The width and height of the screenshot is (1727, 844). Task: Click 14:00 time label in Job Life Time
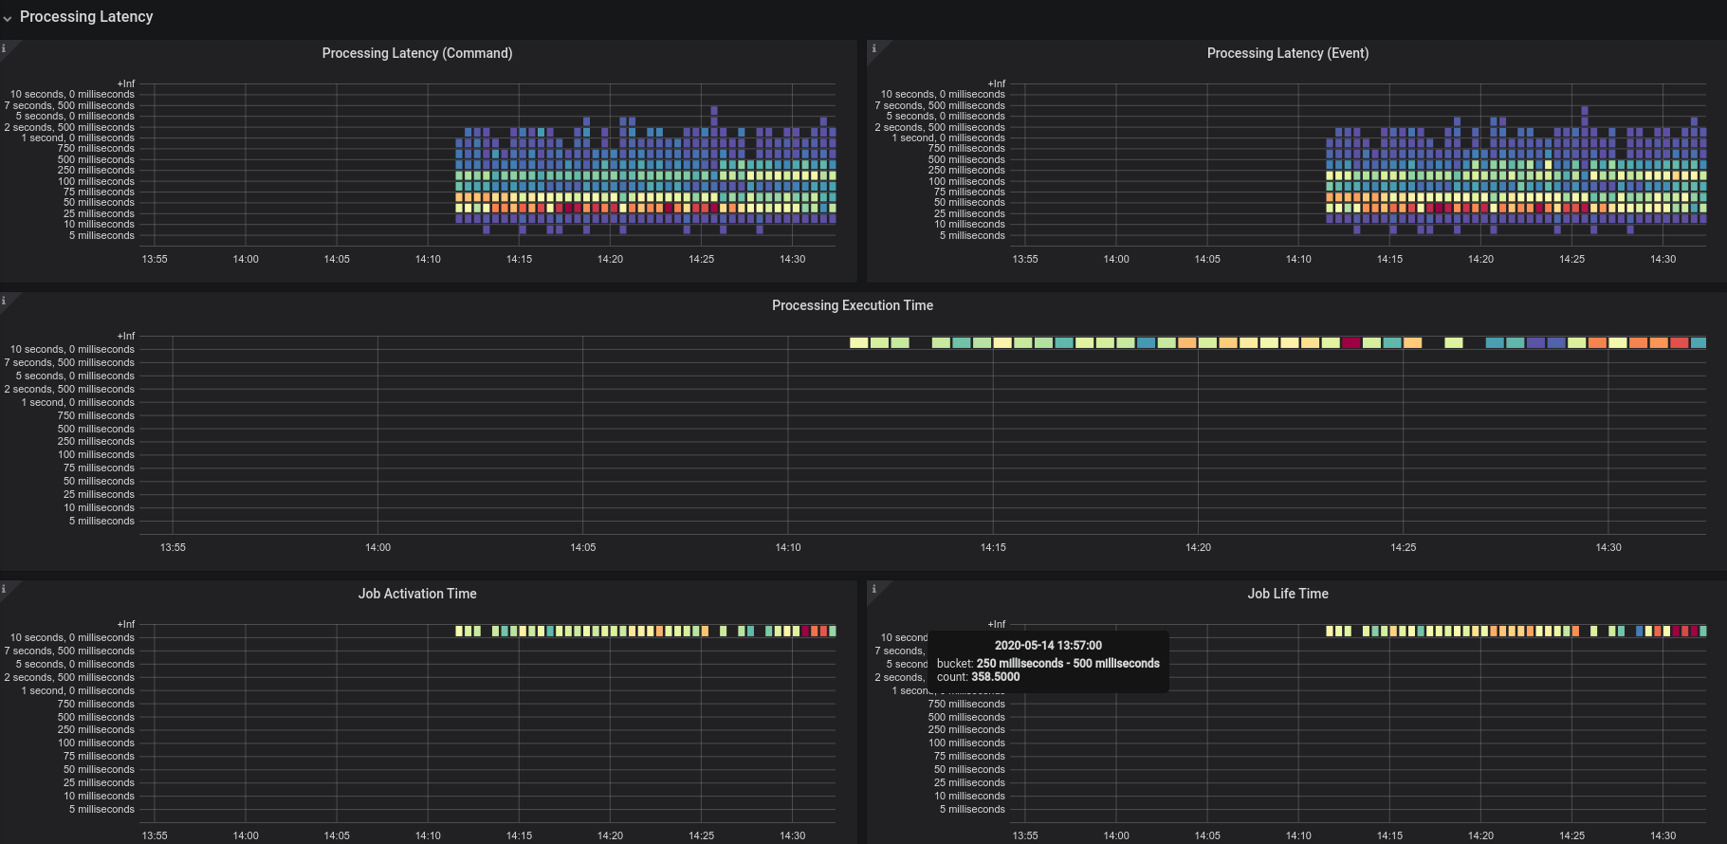coord(1116,835)
